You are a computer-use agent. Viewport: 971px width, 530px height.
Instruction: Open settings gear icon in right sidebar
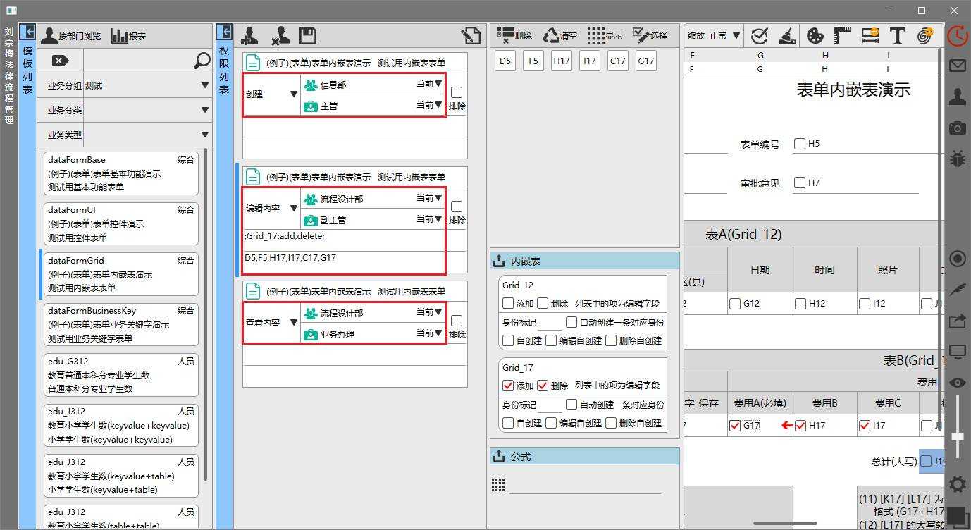coord(957,484)
